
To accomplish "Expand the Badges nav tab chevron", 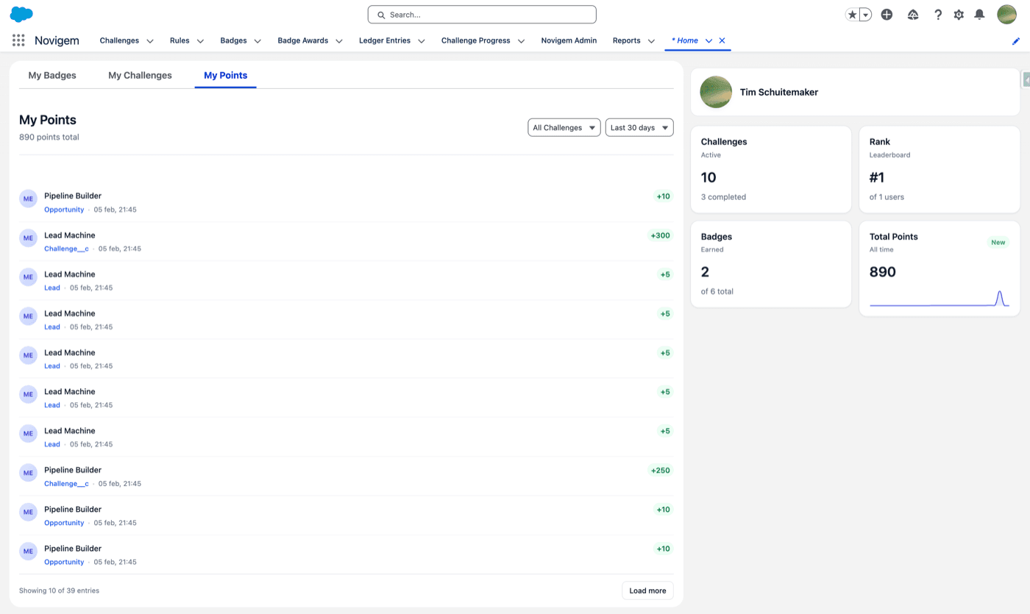I will (257, 41).
